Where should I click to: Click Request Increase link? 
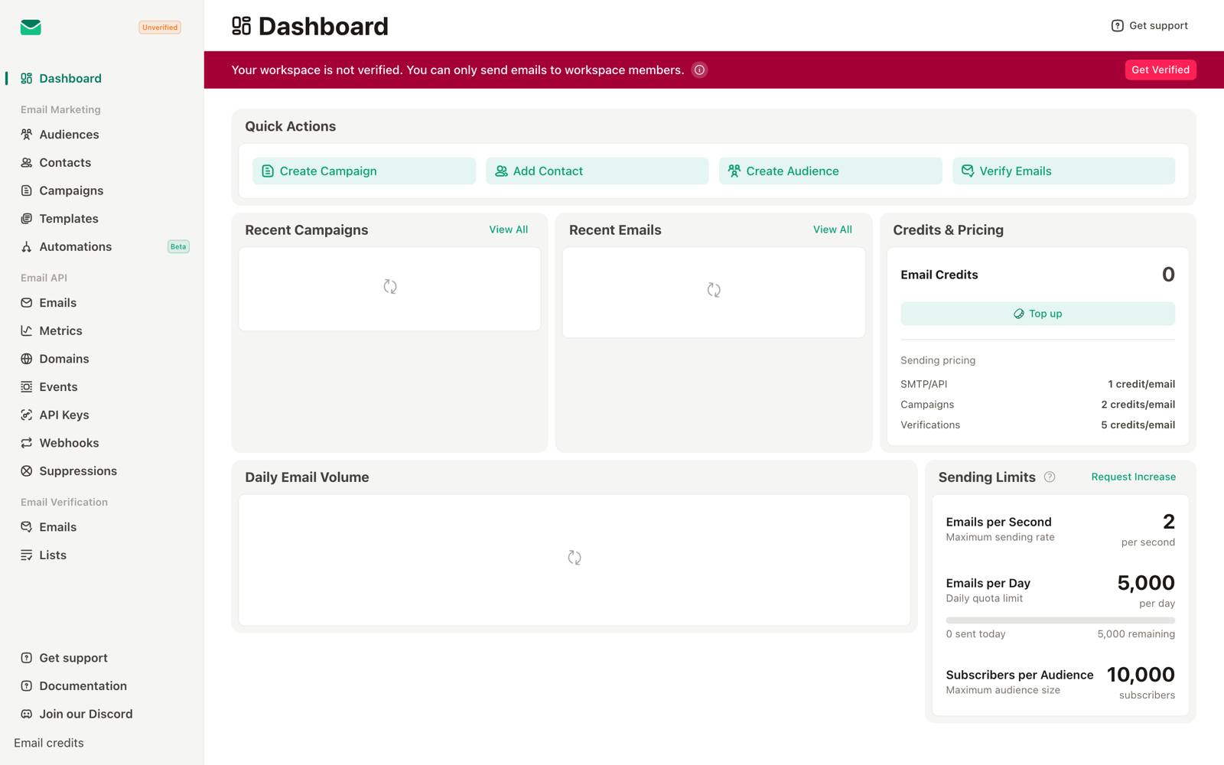pyautogui.click(x=1133, y=477)
